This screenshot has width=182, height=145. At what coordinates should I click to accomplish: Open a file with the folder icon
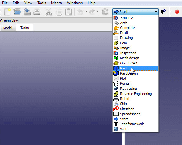[x=17, y=11]
